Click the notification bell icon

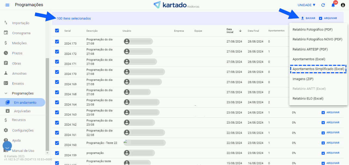(333, 5)
